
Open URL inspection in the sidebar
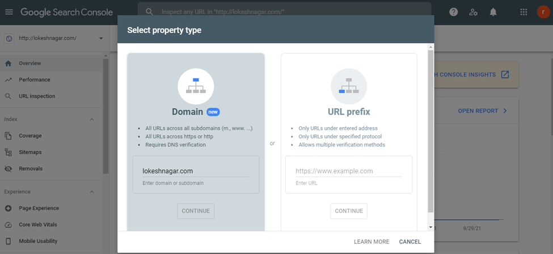pyautogui.click(x=51, y=96)
